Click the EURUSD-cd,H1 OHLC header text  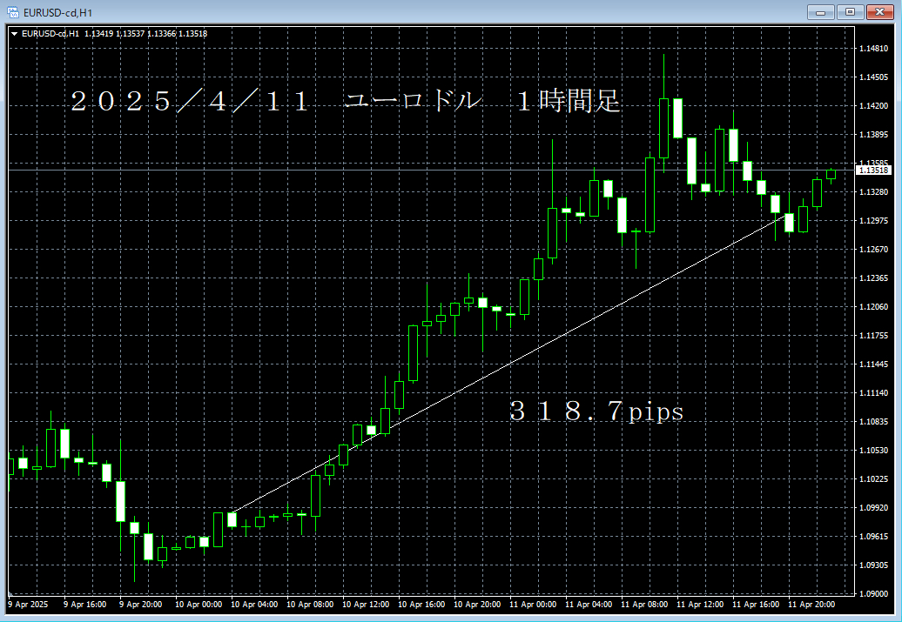(114, 34)
